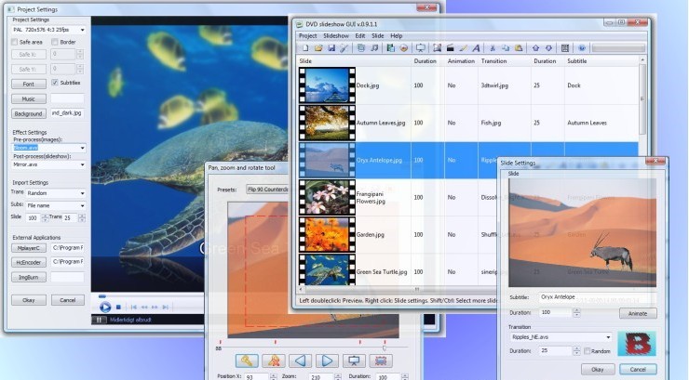Open the Trans Random dropdown
Screen dimensions: 689x380
tap(55, 193)
